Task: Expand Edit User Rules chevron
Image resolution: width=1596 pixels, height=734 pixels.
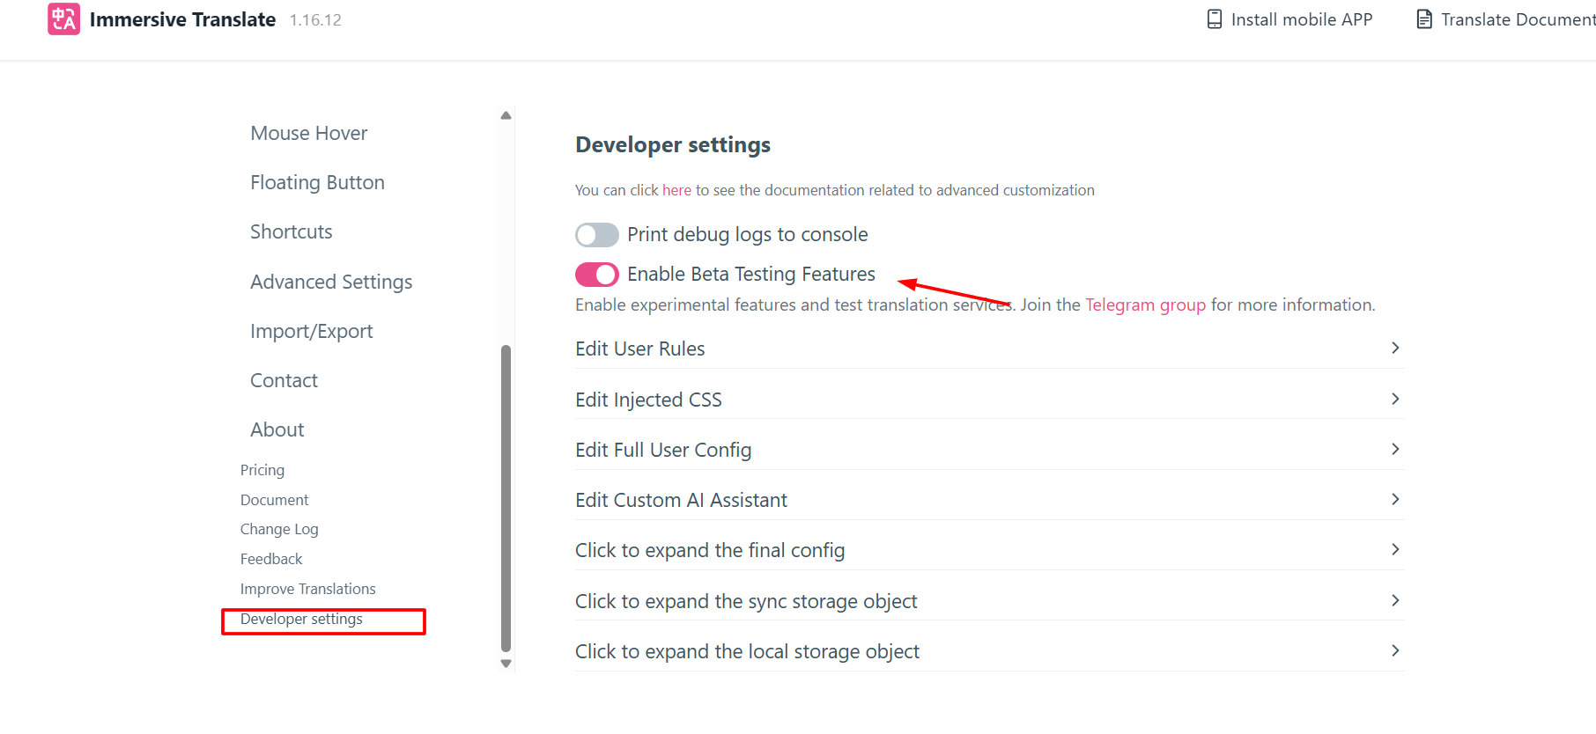Action: [1395, 348]
